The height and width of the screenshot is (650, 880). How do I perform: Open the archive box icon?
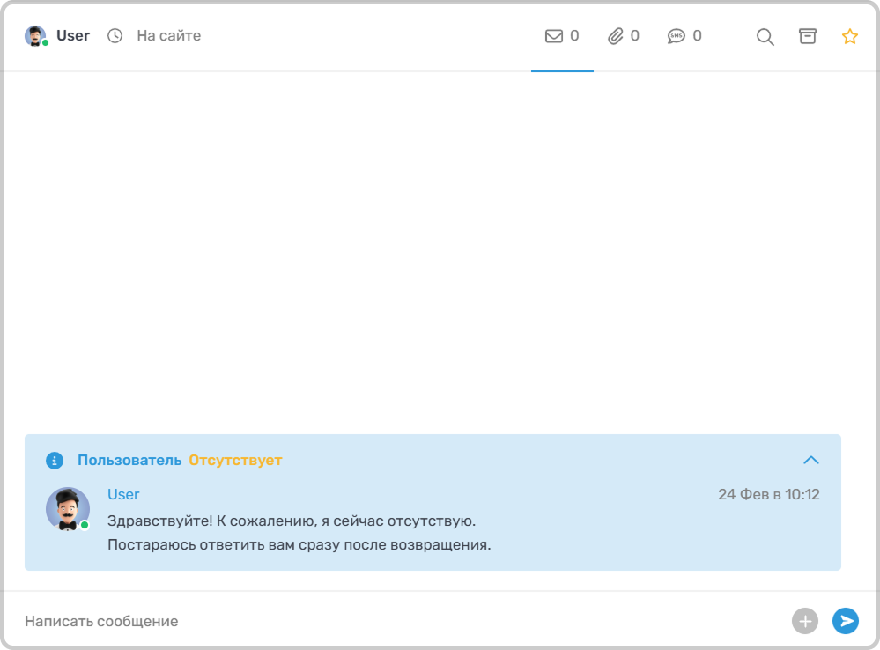[807, 36]
